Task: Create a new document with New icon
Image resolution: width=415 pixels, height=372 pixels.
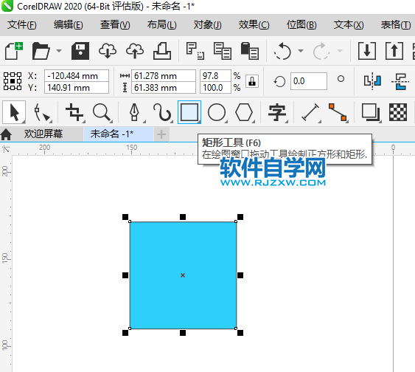Action: [x=14, y=51]
